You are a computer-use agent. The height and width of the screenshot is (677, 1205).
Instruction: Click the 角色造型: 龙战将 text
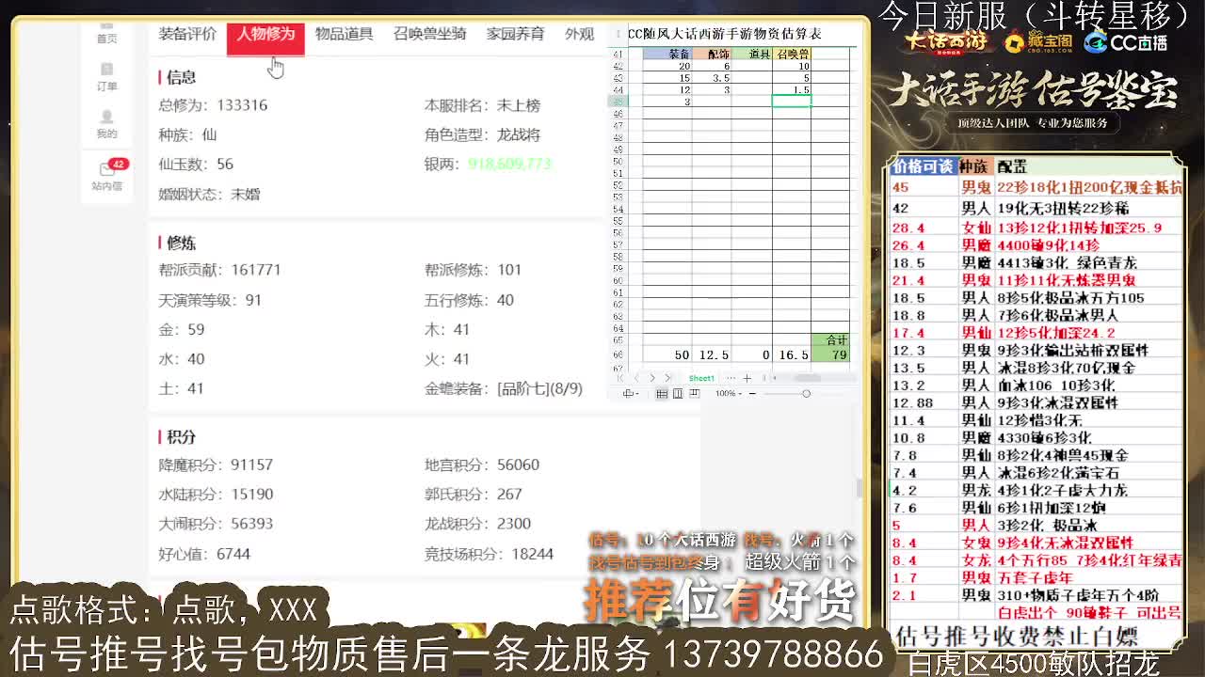point(482,134)
